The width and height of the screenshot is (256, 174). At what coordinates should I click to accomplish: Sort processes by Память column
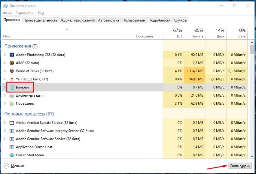(x=195, y=33)
